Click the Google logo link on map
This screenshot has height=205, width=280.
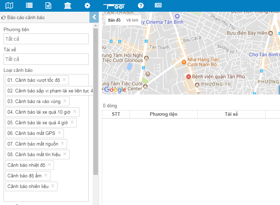[x=115, y=90]
